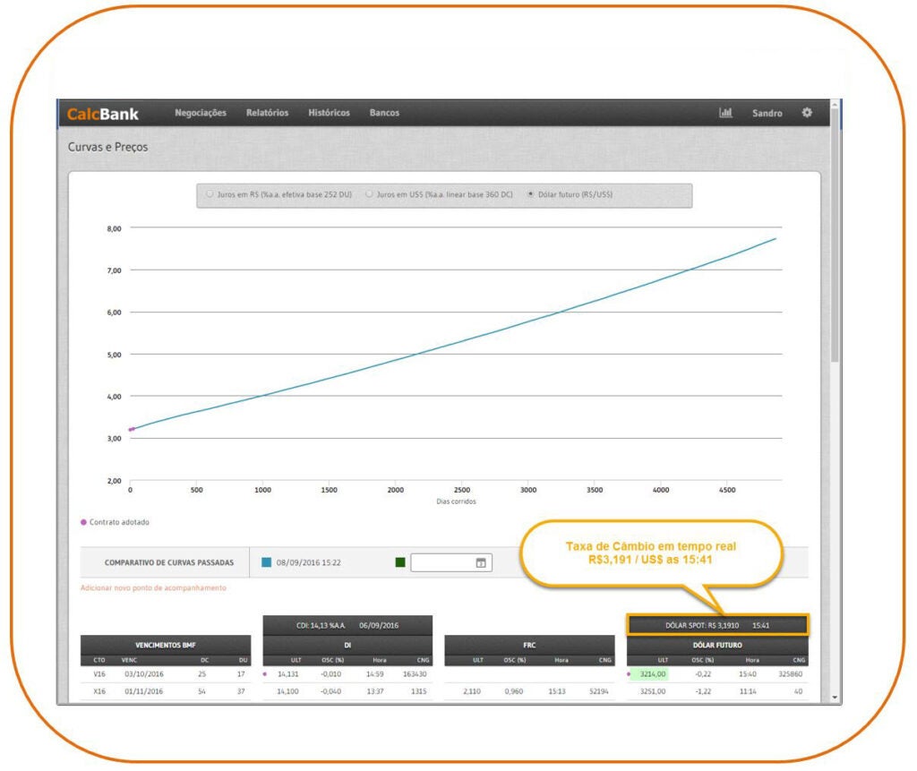Select Dólar futuro (R$/US$) radio option

[531, 194]
